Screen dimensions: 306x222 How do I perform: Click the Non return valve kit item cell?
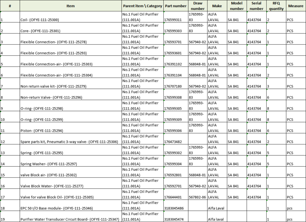[x=71, y=87]
